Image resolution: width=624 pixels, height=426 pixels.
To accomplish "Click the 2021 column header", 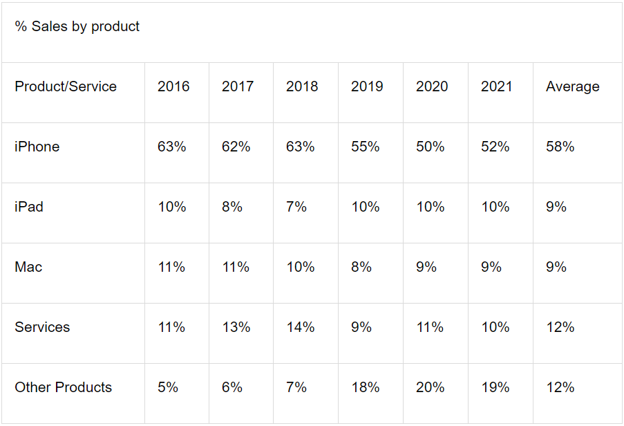I will (x=497, y=86).
